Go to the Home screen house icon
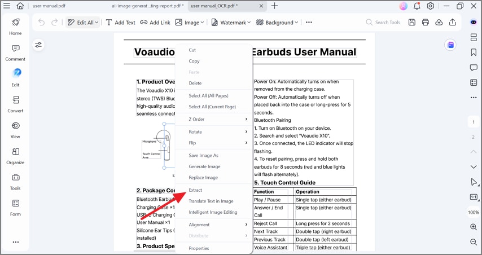 [x=20, y=6]
